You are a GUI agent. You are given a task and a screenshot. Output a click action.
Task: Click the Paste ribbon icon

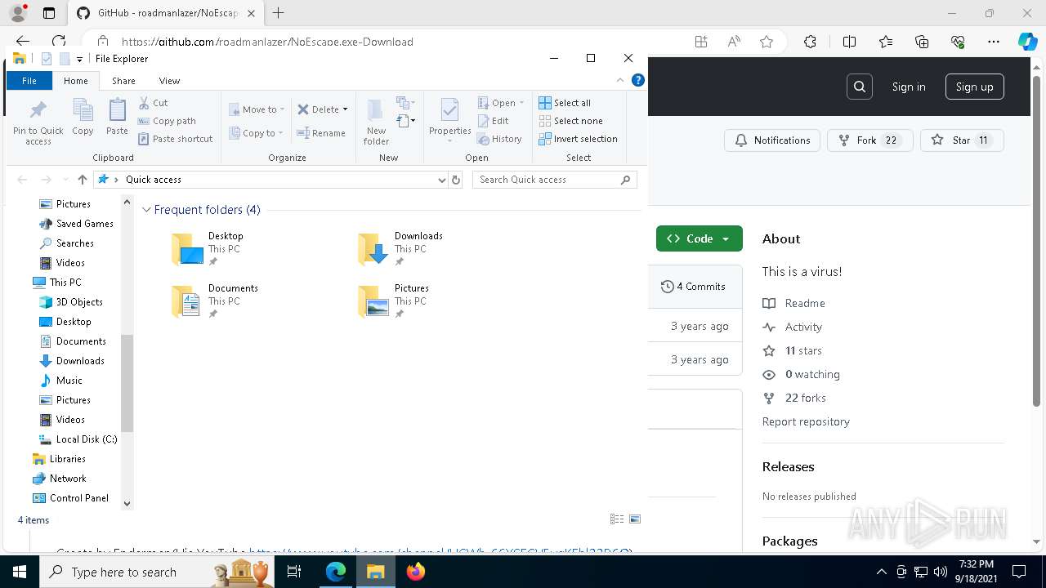[x=117, y=117]
